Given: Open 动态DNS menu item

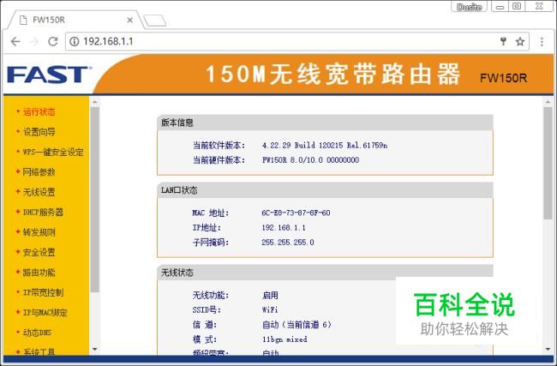Looking at the screenshot, I should click(38, 333).
